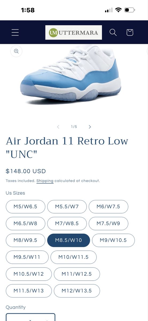Go to next product image arrow
This screenshot has height=321, width=148.
click(90, 127)
